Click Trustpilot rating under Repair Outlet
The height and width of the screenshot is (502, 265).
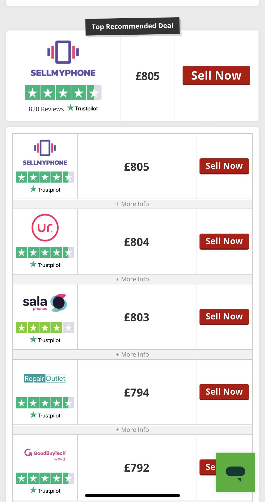pyautogui.click(x=45, y=403)
